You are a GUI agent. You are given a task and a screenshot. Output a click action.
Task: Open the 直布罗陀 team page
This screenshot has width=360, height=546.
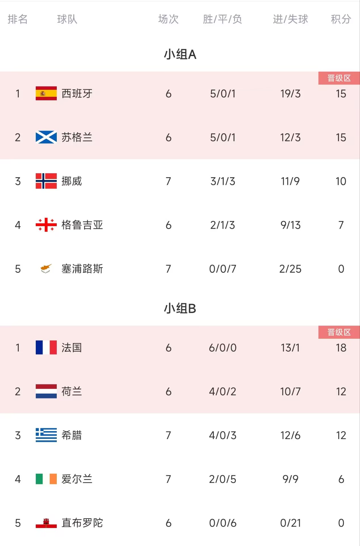click(x=82, y=523)
